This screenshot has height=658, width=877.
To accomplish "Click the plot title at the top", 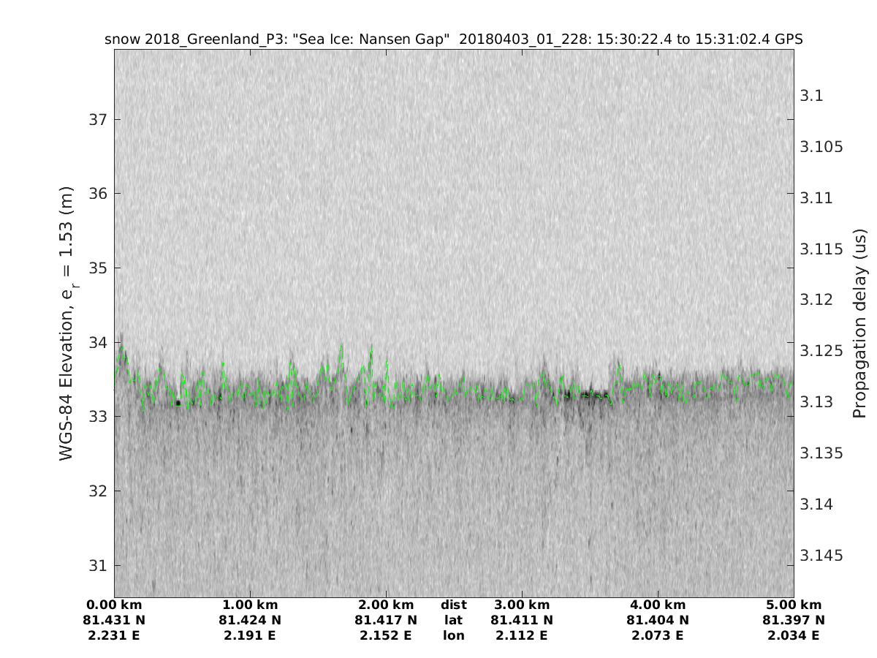I will click(454, 39).
